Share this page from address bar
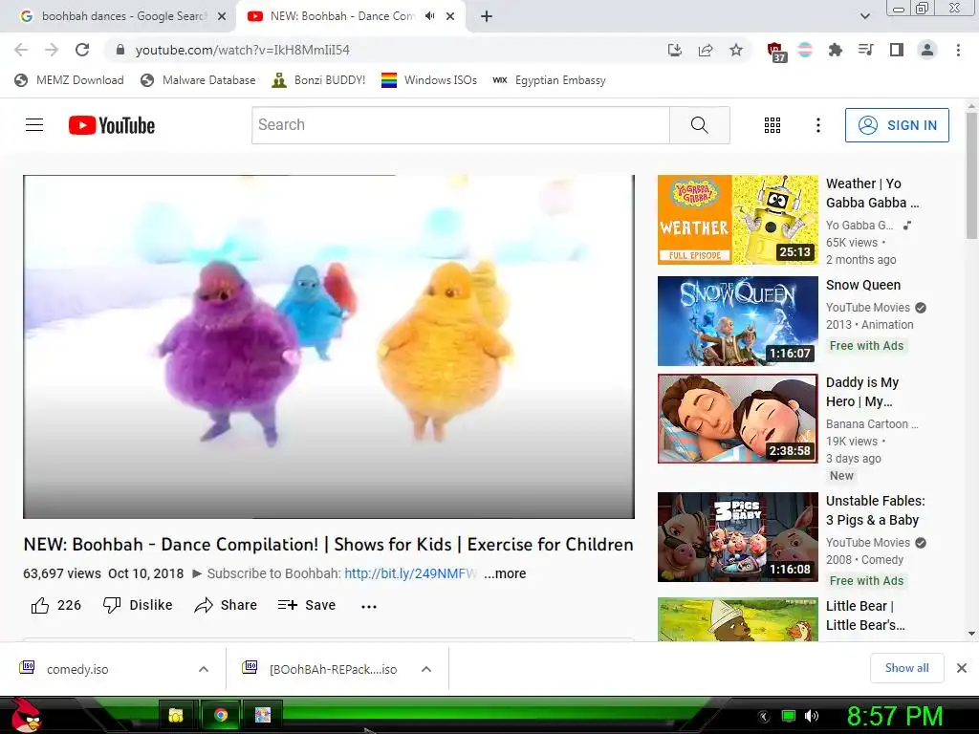This screenshot has width=979, height=734. point(706,50)
